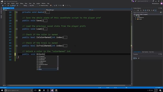163x92 pixels.
Task: Click Show All Files icon in Solution Explorer
Action: pos(149,10)
